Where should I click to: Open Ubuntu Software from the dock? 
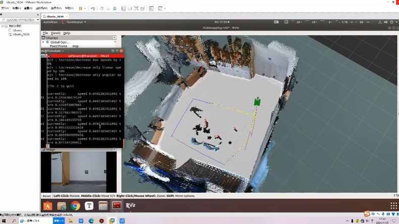[48, 205]
